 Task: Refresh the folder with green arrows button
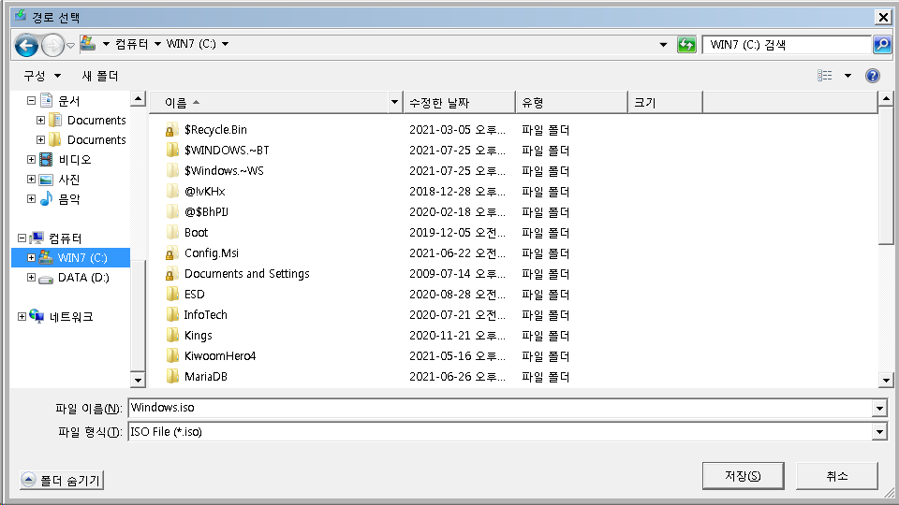[686, 45]
